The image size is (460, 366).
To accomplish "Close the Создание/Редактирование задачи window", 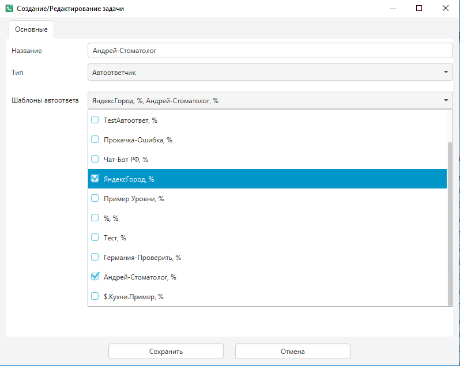I will (446, 8).
